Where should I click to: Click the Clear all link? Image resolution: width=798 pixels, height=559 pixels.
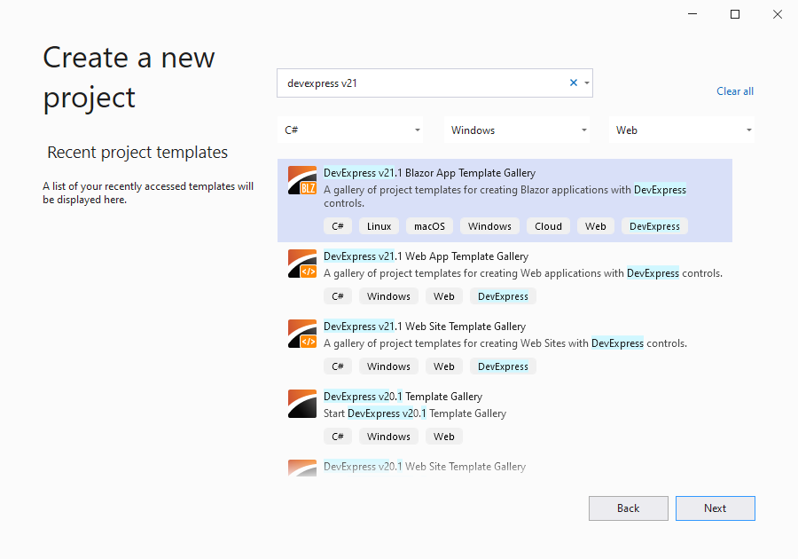[735, 91]
